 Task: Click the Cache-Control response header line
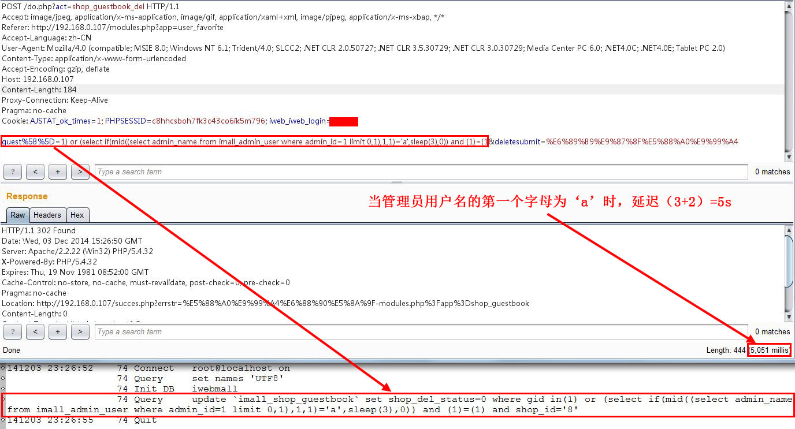pyautogui.click(x=146, y=282)
